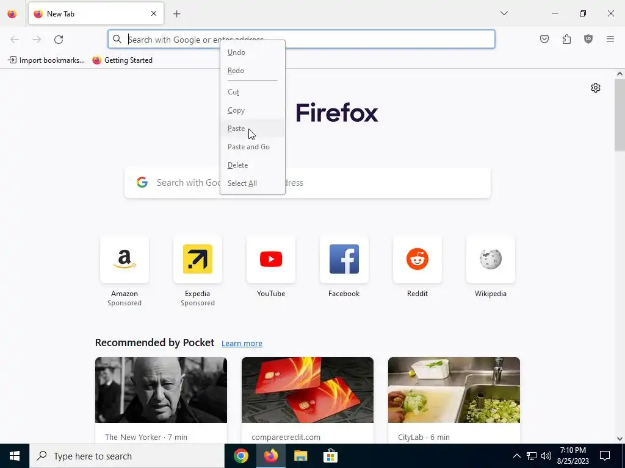Click the Google search box on page

coord(308,183)
